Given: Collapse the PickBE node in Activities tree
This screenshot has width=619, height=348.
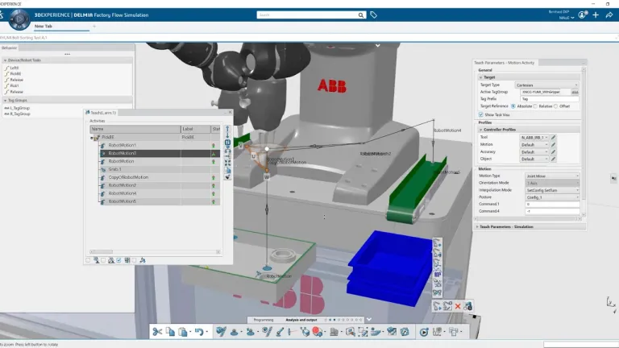Looking at the screenshot, I should [x=92, y=138].
